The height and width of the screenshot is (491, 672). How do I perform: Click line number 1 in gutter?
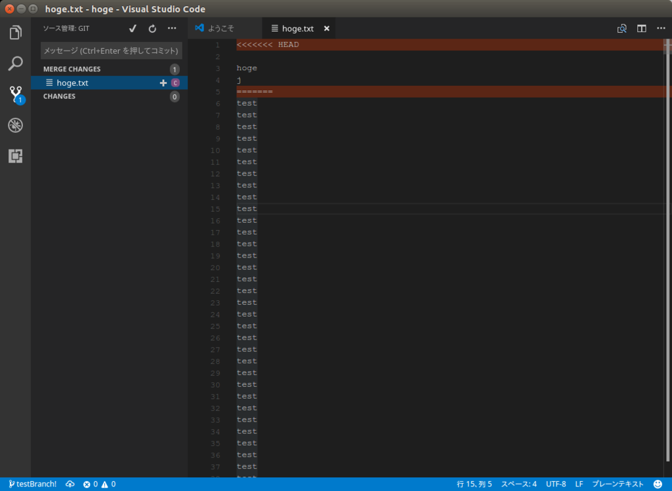pyautogui.click(x=218, y=45)
